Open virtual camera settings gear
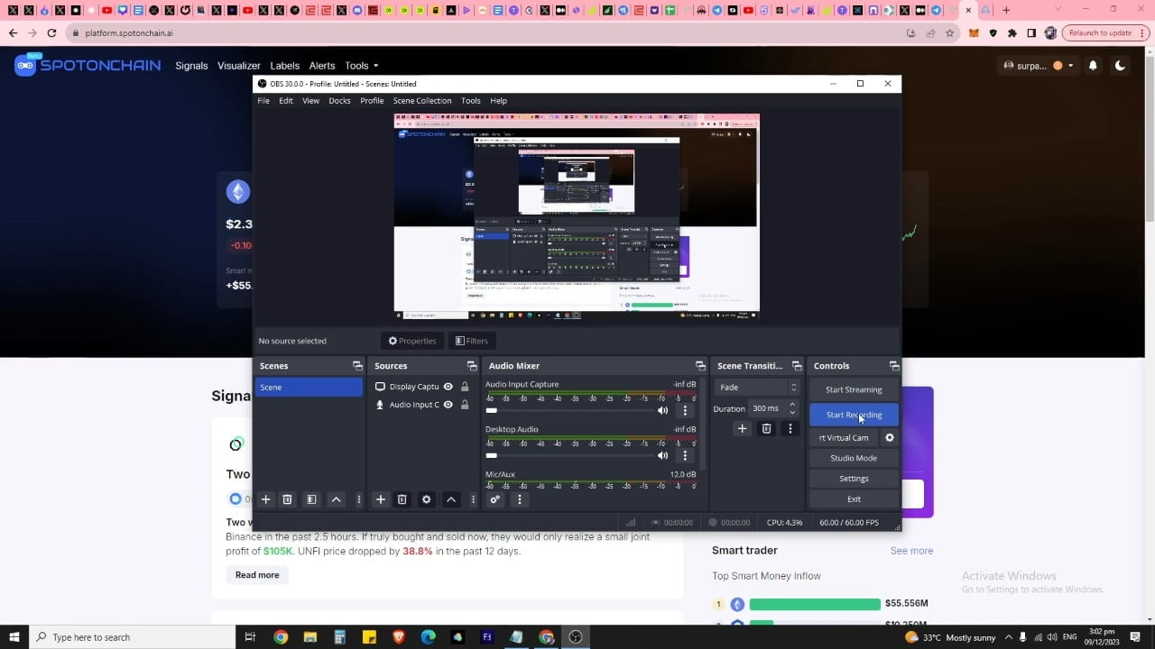 point(890,438)
